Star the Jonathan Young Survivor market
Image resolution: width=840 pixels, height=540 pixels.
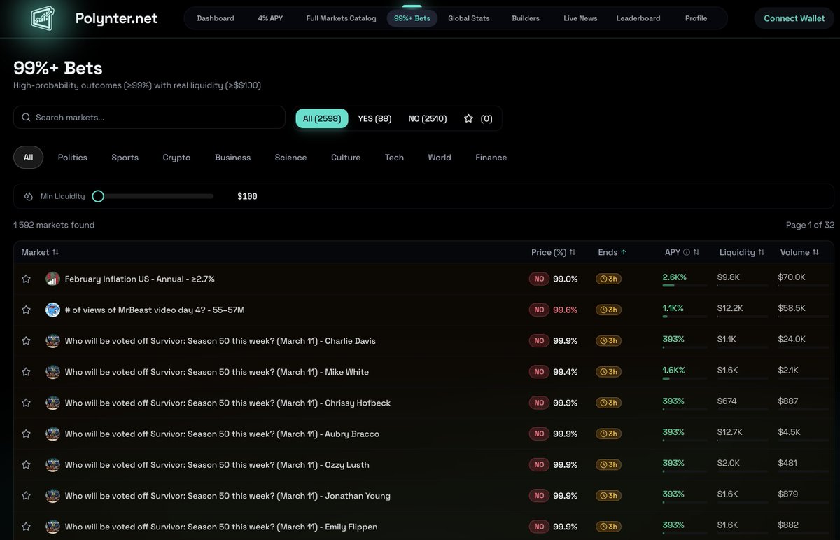tap(26, 496)
